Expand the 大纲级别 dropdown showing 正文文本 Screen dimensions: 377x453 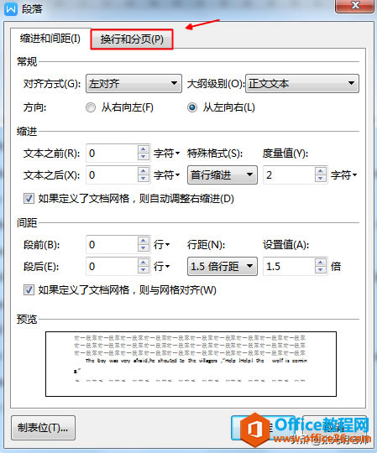point(302,84)
